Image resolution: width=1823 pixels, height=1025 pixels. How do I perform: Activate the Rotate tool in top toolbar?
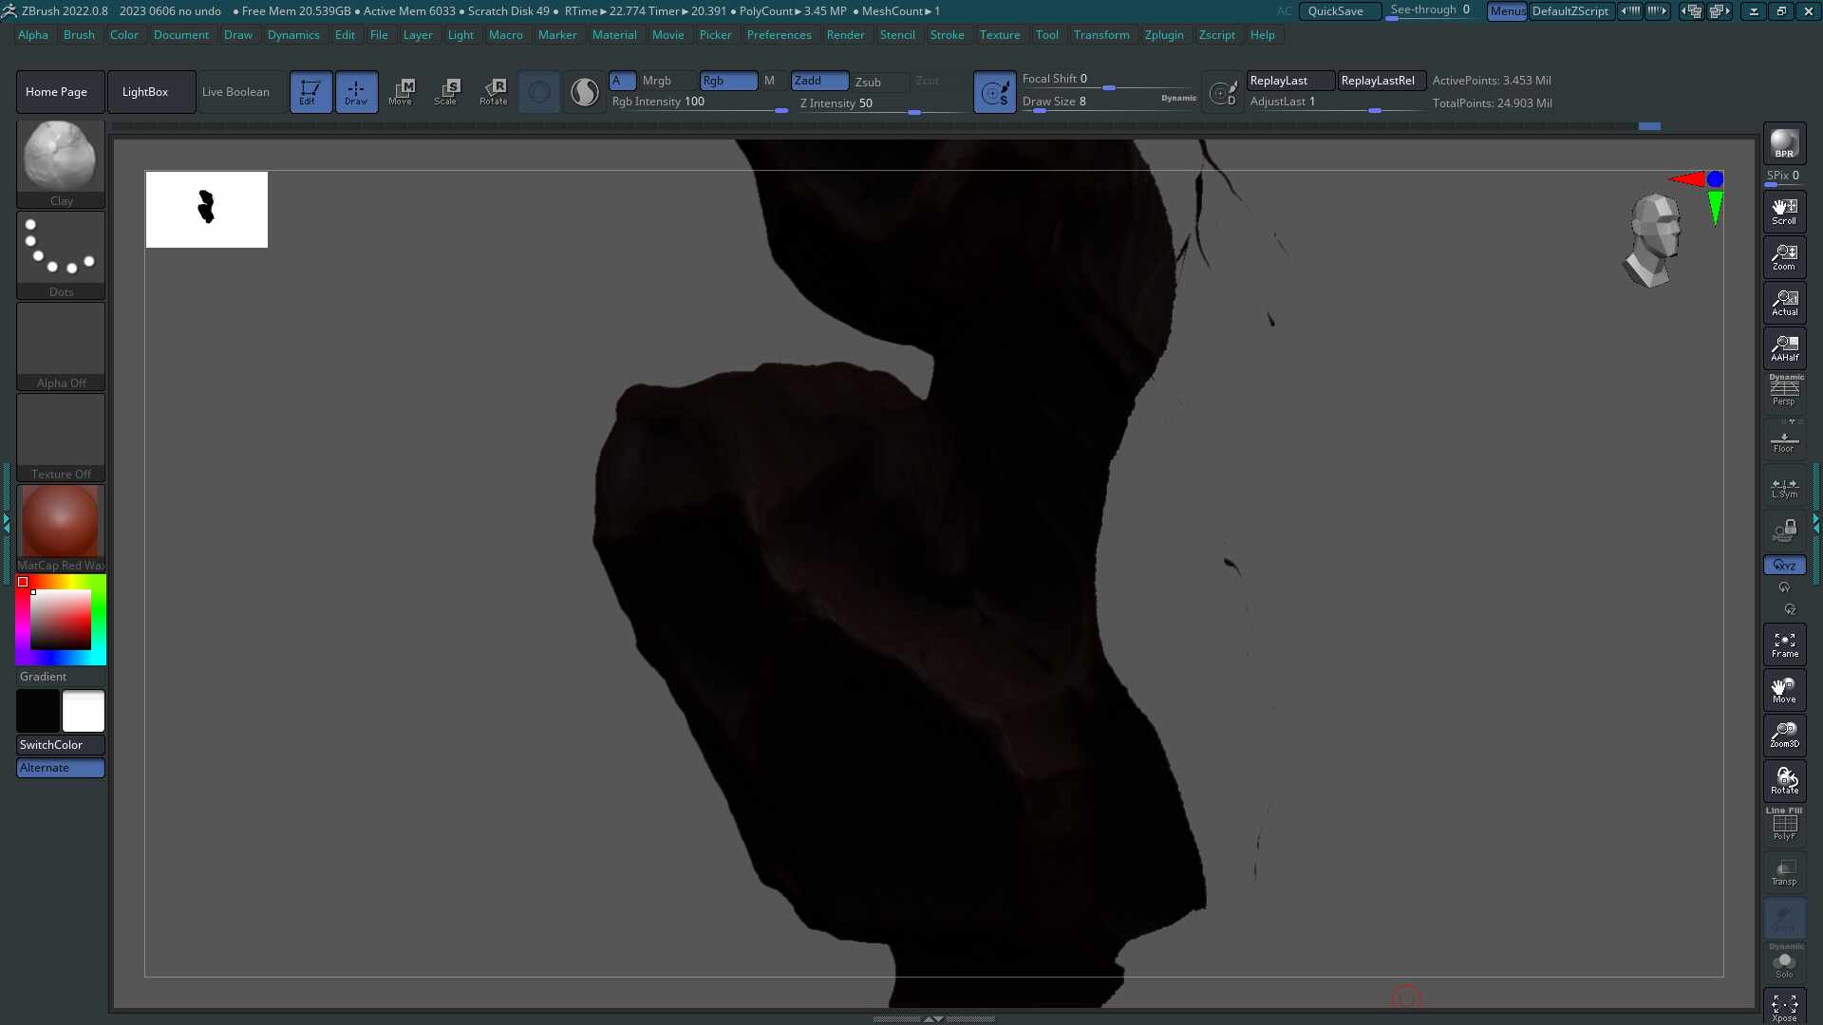click(x=494, y=91)
